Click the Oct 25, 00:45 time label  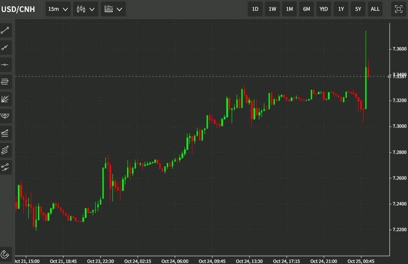pyautogui.click(x=361, y=261)
